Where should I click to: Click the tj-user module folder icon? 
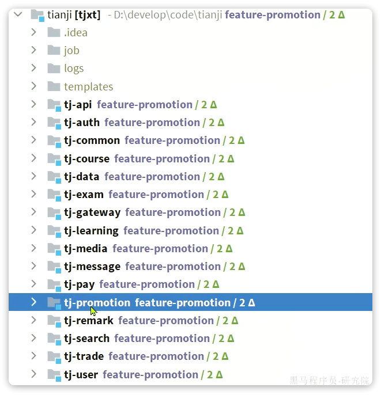54,375
